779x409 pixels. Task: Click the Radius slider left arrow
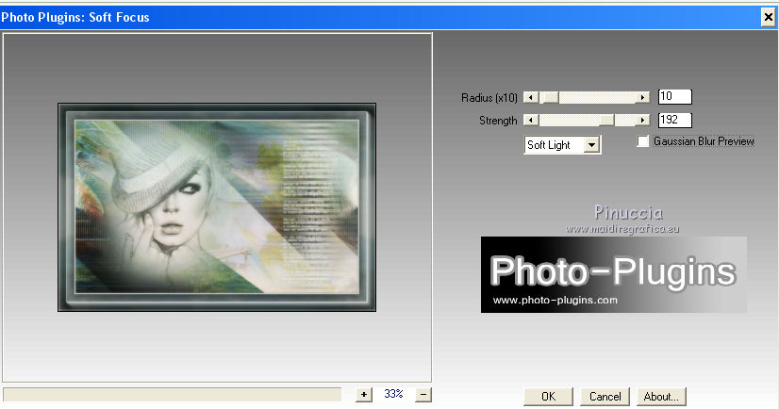pyautogui.click(x=531, y=97)
